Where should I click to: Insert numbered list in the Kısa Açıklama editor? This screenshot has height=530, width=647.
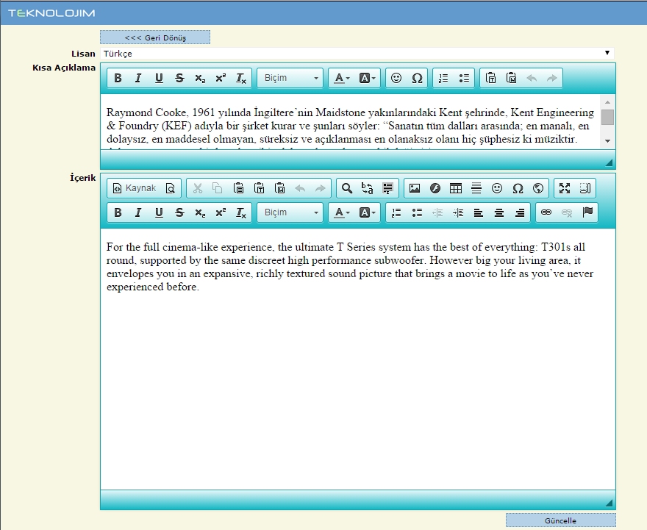443,78
